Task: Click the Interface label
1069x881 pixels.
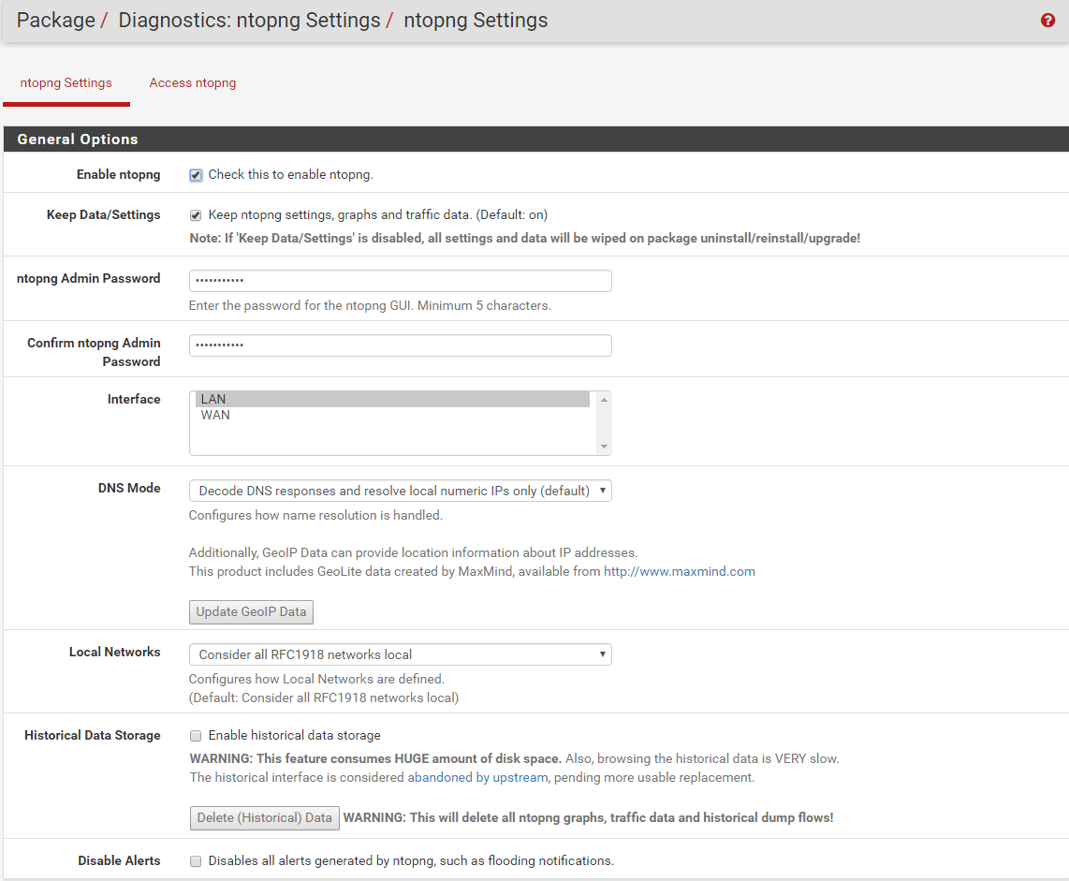Action: [134, 399]
